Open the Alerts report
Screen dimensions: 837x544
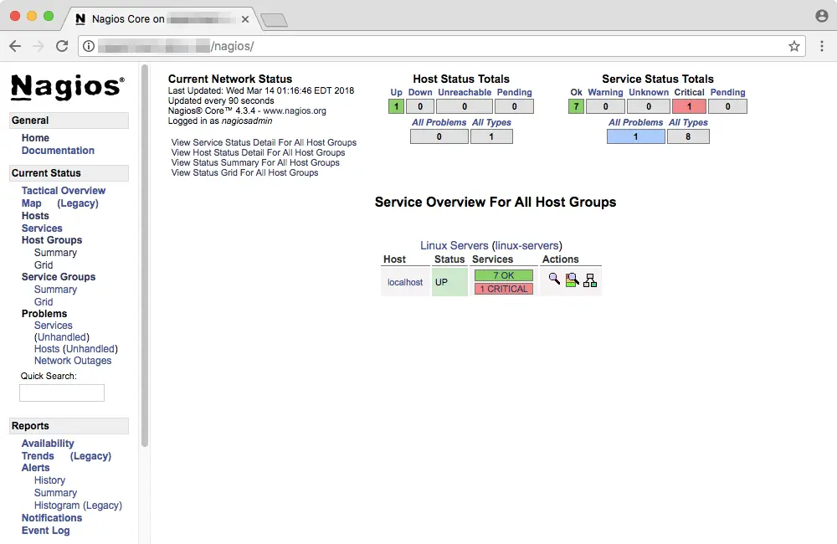click(x=35, y=468)
